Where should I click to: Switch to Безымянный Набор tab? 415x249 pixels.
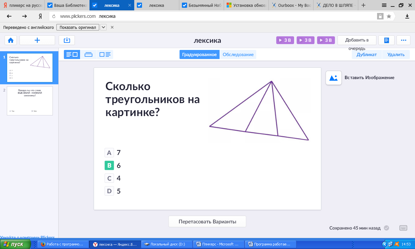click(x=201, y=6)
